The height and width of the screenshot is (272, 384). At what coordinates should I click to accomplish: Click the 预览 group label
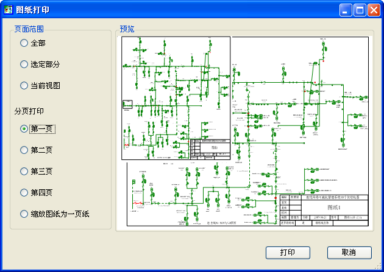click(127, 29)
